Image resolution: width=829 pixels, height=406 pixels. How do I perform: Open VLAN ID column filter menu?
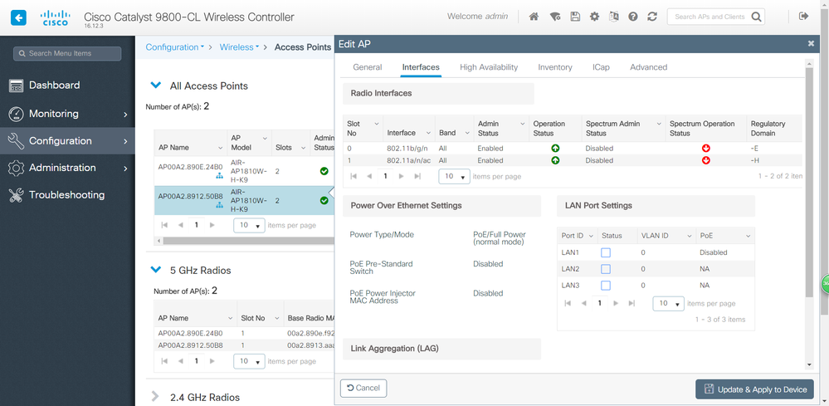[690, 236]
